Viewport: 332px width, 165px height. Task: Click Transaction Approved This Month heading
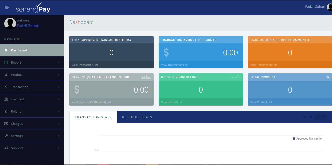[280, 40]
